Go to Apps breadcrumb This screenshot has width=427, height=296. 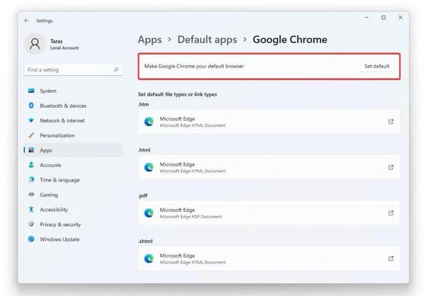[150, 40]
